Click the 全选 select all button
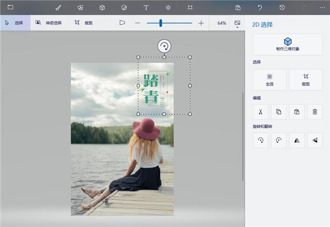Image resolution: width=330 pixels, height=227 pixels. click(x=269, y=80)
